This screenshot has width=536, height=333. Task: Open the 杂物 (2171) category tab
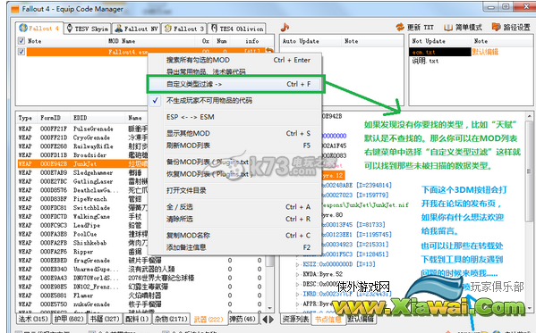(x=171, y=319)
